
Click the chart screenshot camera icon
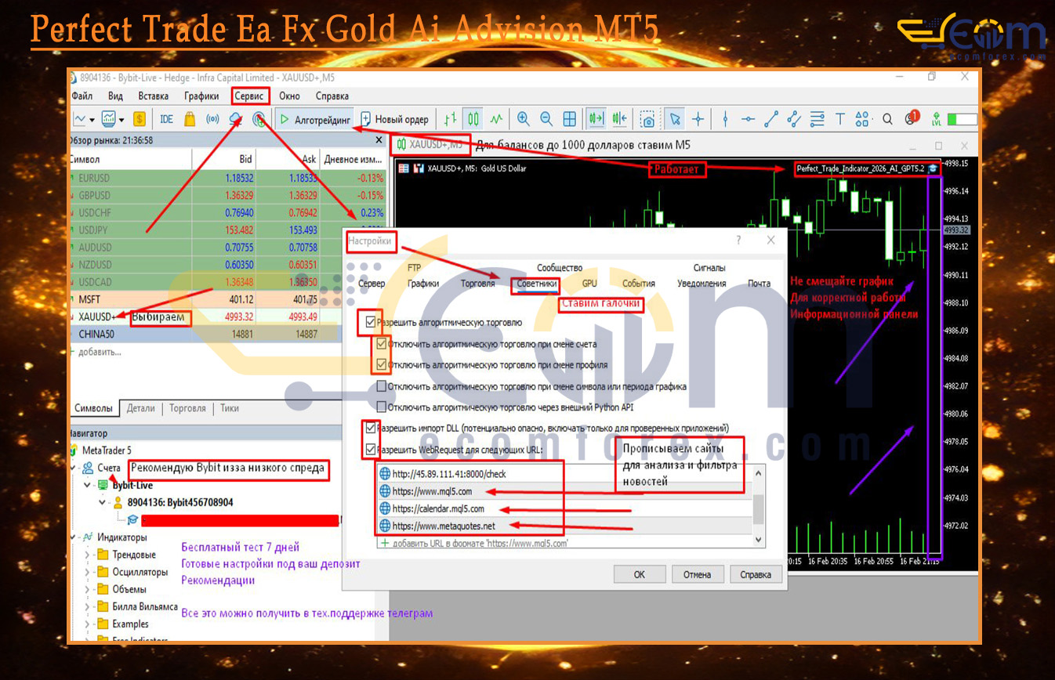(x=647, y=119)
